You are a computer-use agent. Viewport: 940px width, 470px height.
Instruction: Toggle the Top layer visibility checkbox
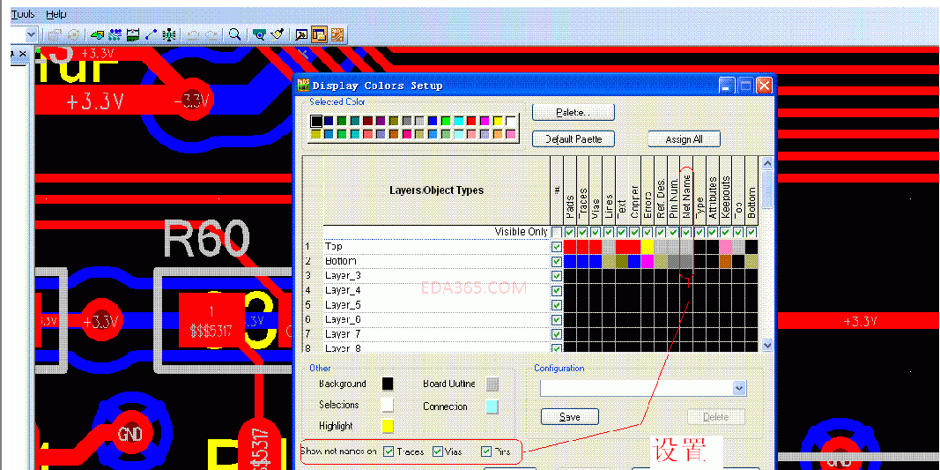coord(556,247)
